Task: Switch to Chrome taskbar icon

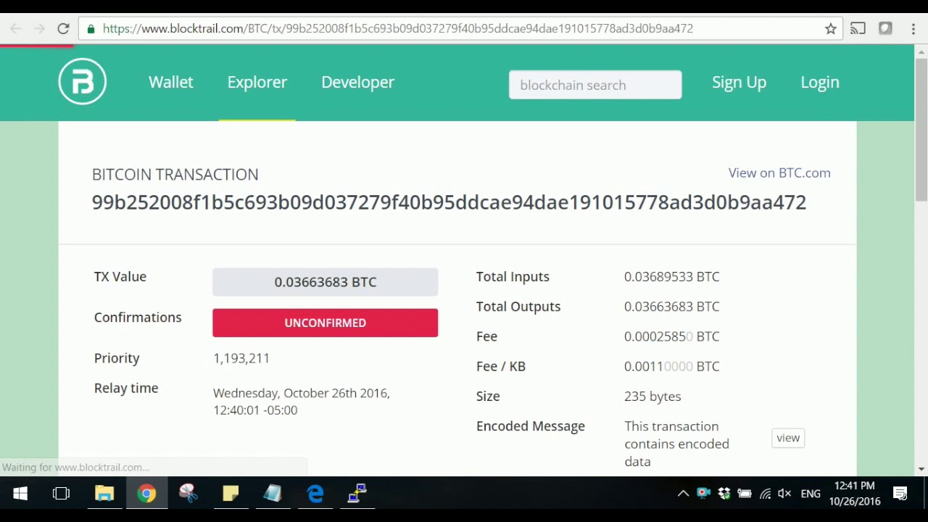Action: click(146, 494)
